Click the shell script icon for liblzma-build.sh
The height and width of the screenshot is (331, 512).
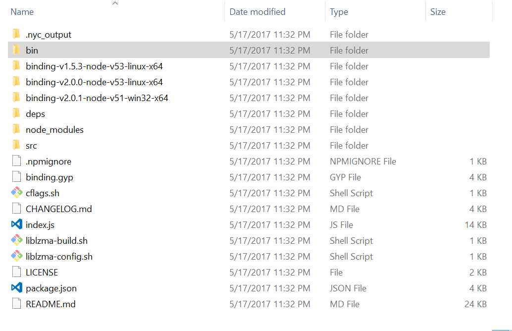(x=16, y=240)
